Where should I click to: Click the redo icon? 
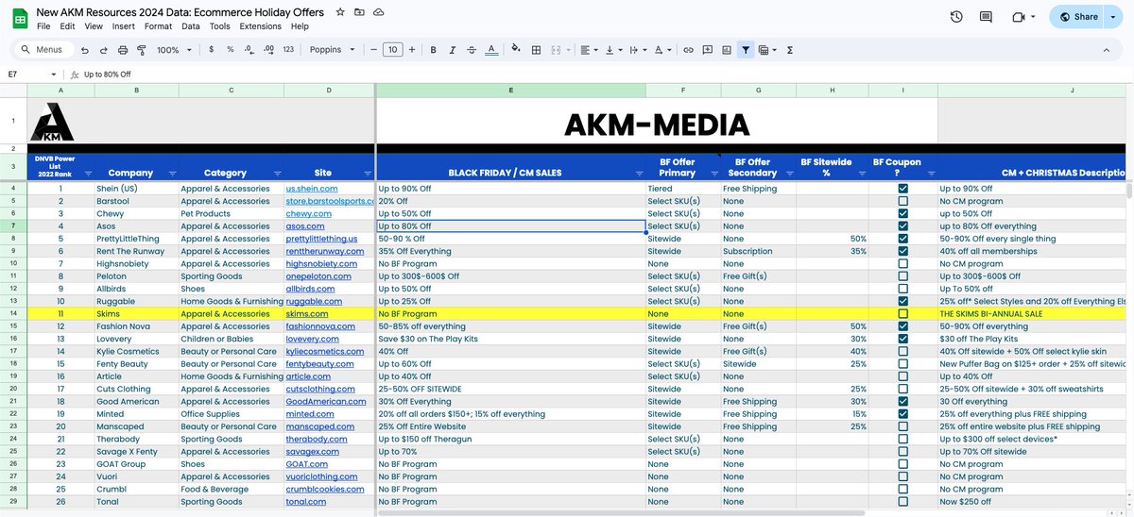(103, 49)
